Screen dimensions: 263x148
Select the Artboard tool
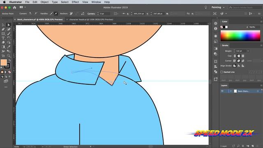pyautogui.click(x=3, y=55)
